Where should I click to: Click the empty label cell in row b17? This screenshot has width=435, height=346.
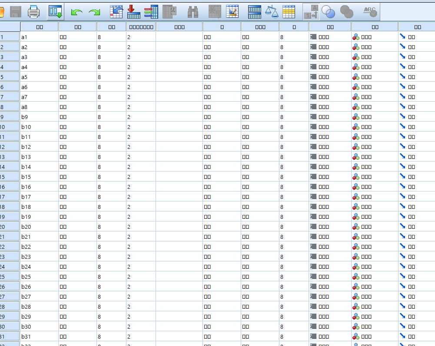pyautogui.click(x=179, y=197)
